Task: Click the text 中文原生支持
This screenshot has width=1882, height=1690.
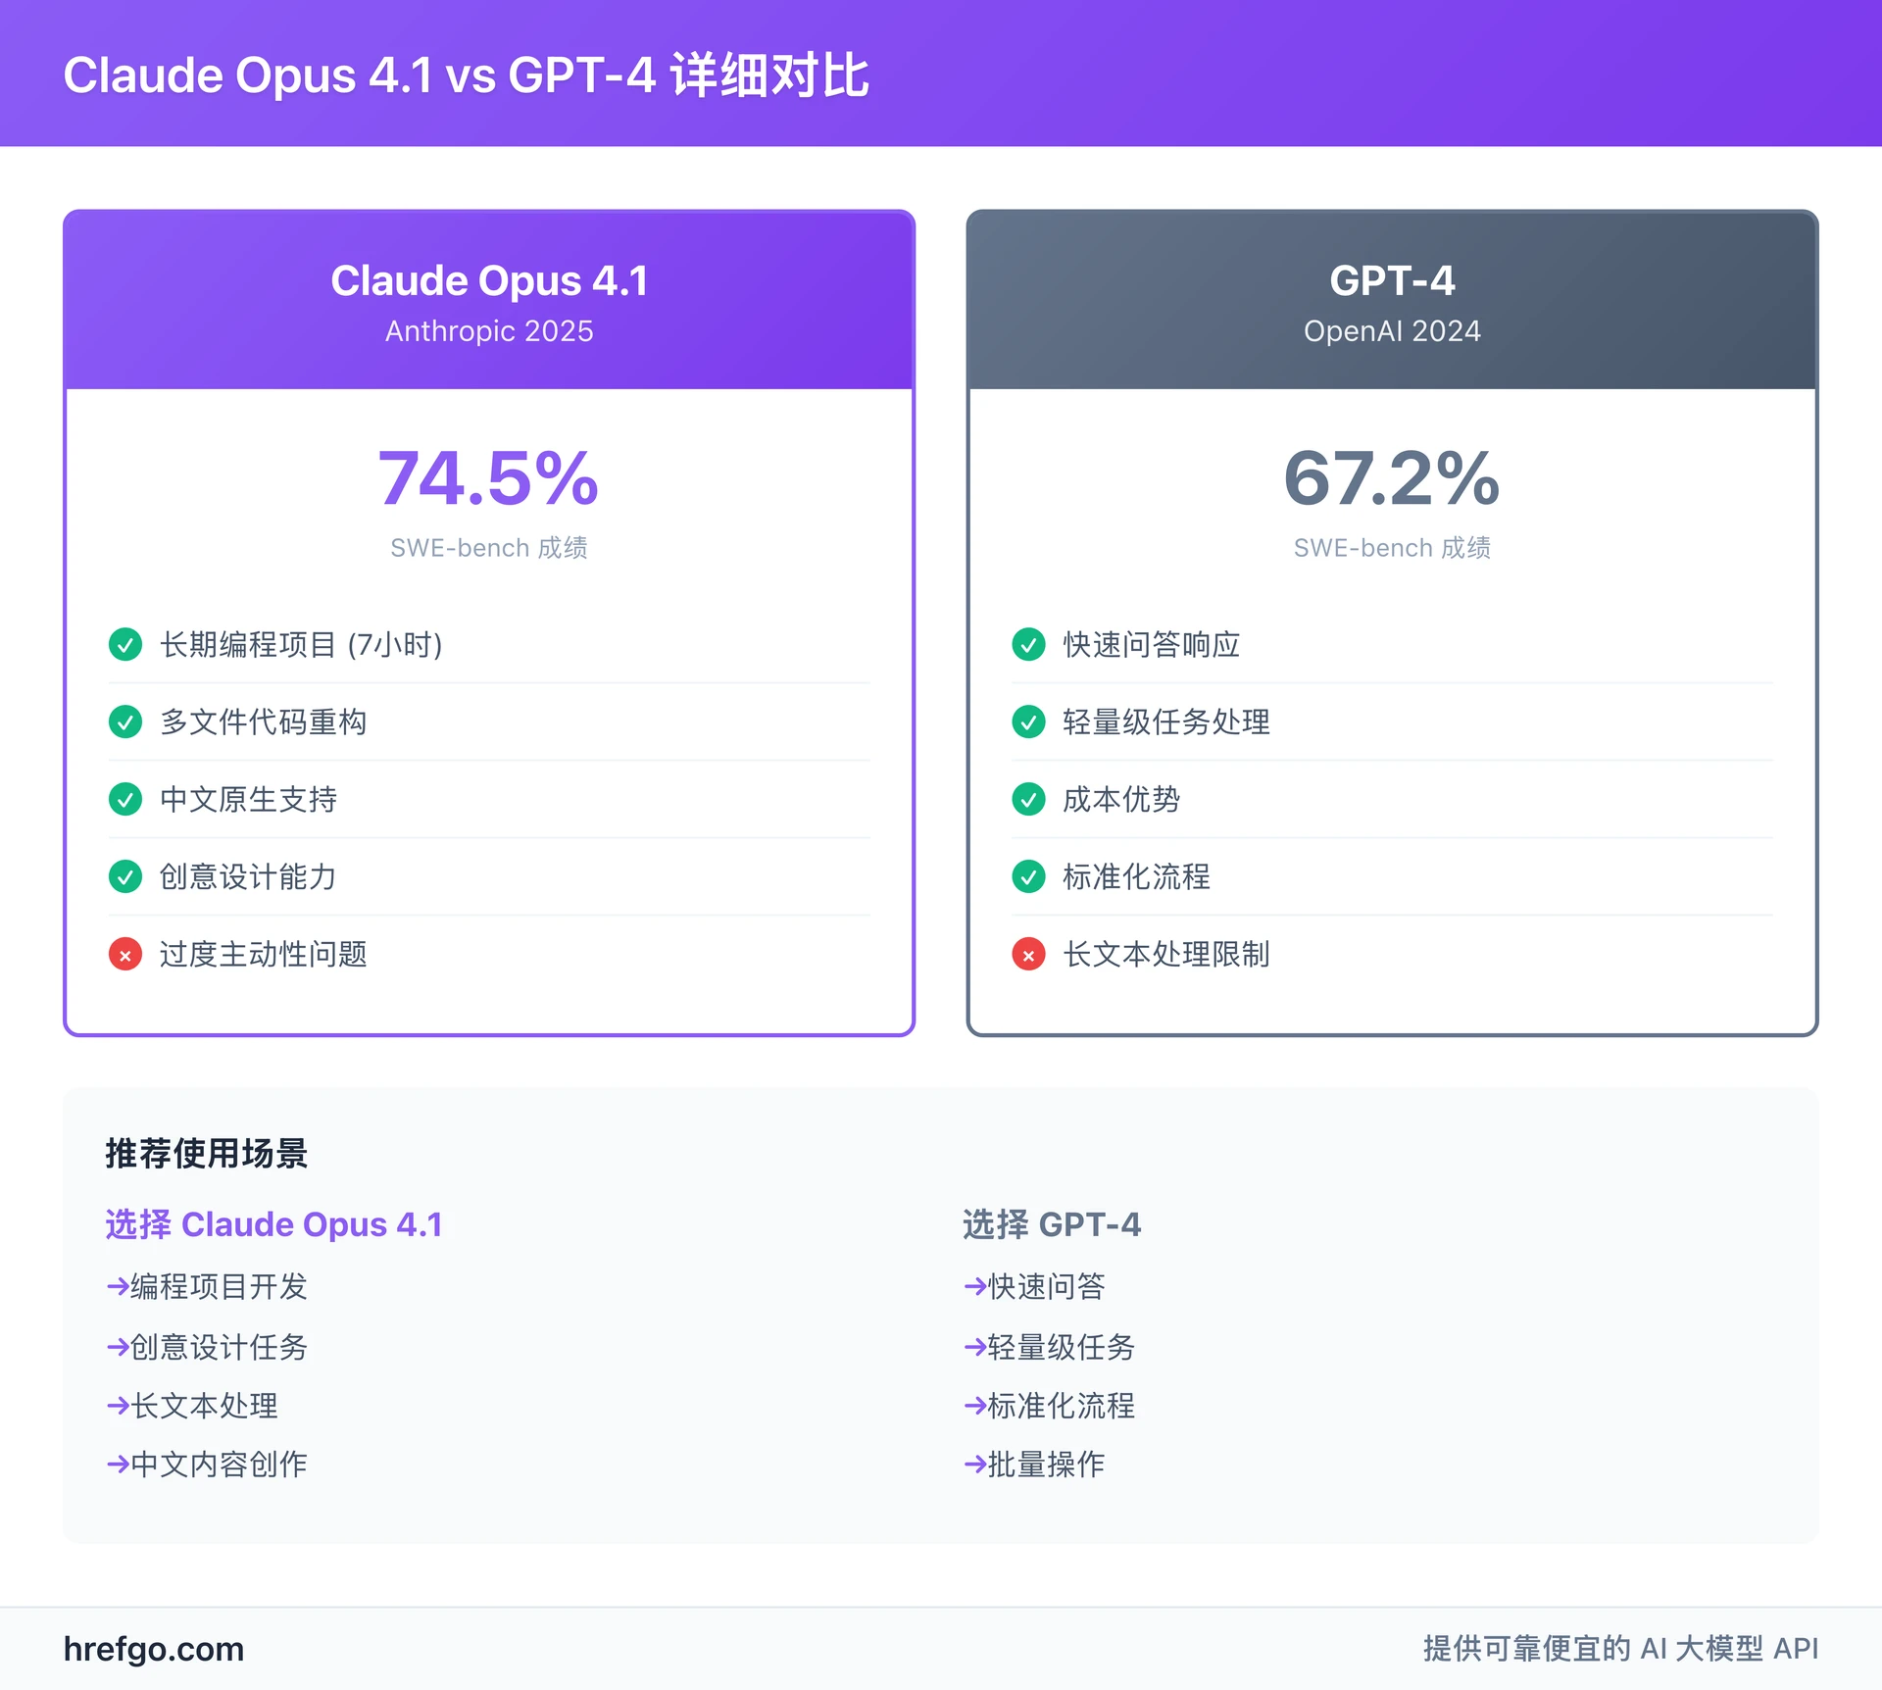Action: pyautogui.click(x=248, y=799)
